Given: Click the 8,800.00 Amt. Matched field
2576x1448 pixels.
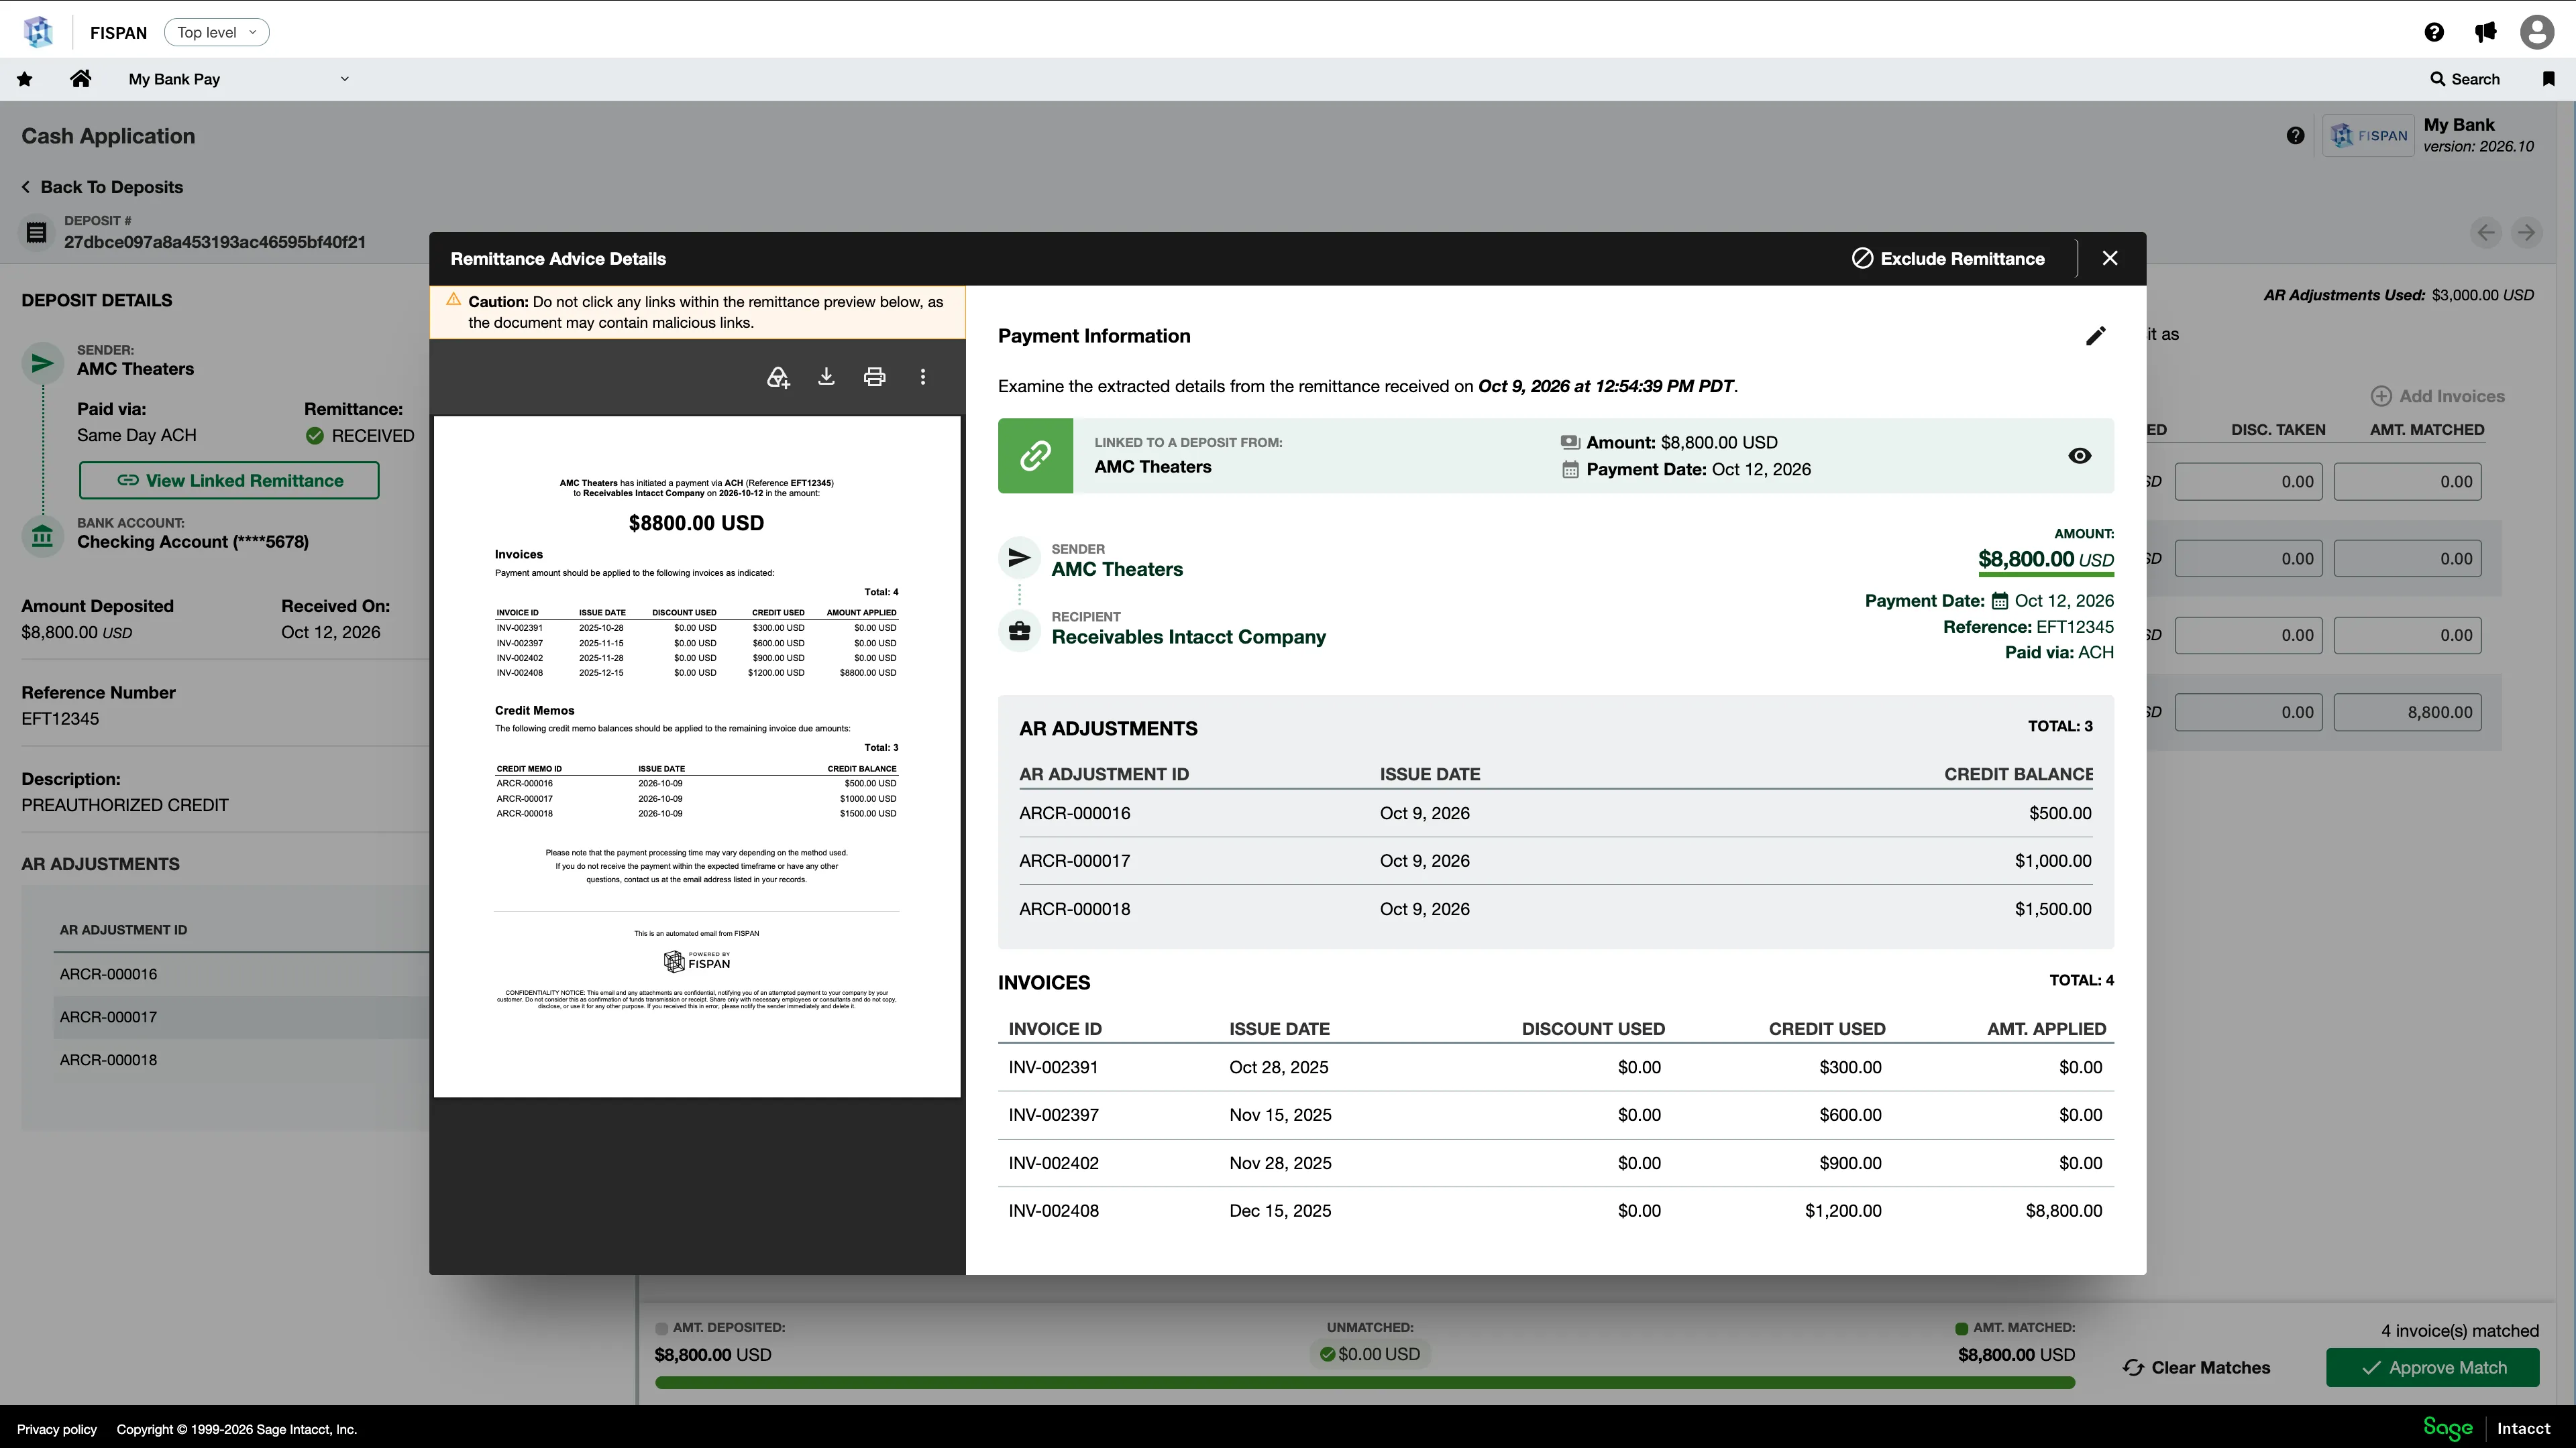Looking at the screenshot, I should [x=2407, y=713].
